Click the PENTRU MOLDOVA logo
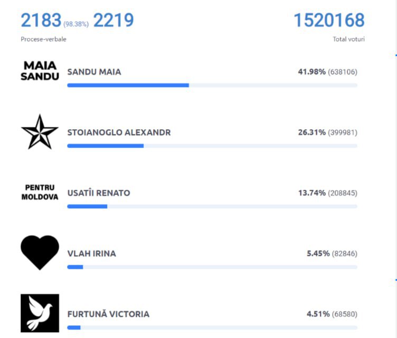This screenshot has height=338, width=397. click(40, 192)
